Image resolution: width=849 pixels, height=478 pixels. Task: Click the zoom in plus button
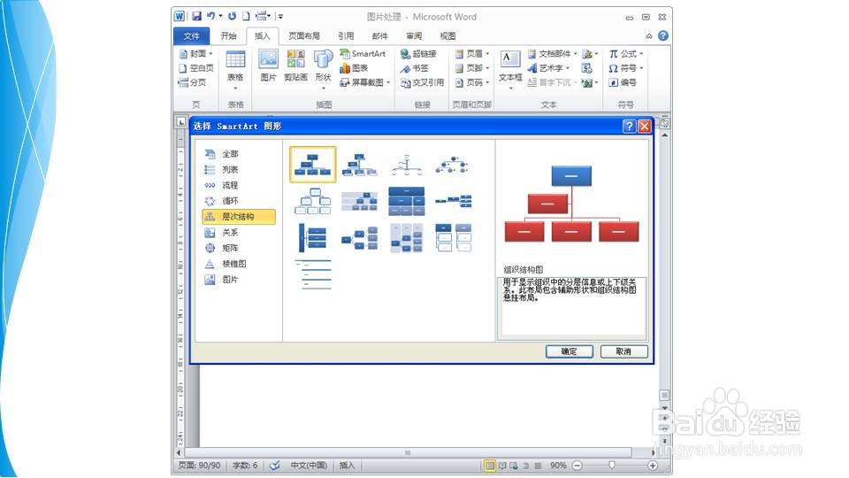point(653,465)
